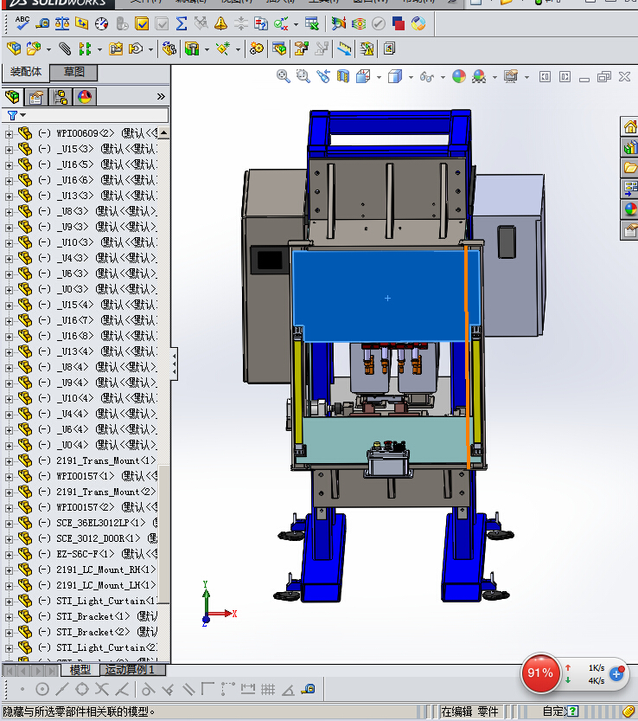Open Smart Fasteners tool
Image resolution: width=638 pixels, height=721 pixels.
pos(115,48)
